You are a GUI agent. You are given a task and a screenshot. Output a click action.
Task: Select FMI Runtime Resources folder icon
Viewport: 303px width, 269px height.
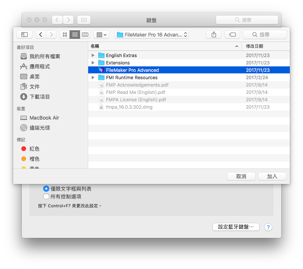point(101,77)
